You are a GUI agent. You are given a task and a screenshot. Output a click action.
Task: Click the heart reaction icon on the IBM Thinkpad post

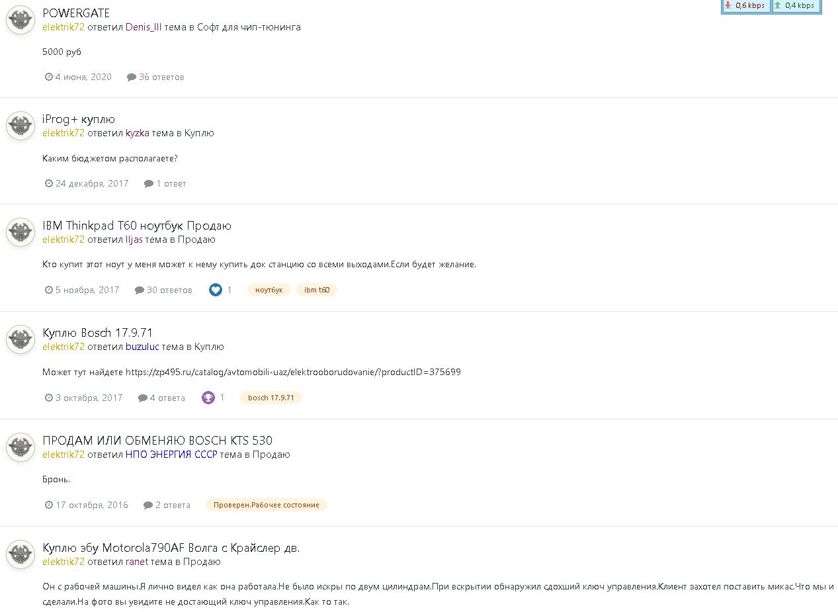tap(216, 290)
